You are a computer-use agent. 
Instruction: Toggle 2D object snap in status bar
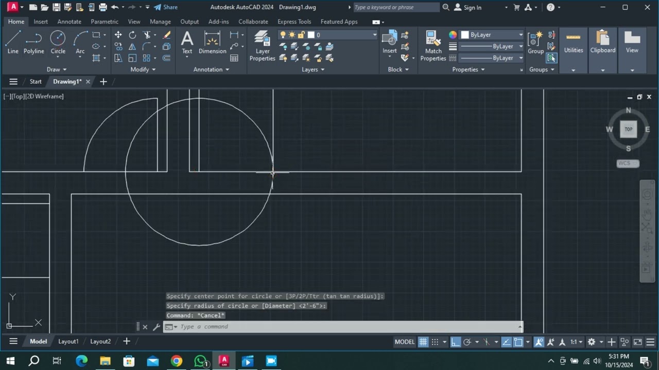[518, 342]
